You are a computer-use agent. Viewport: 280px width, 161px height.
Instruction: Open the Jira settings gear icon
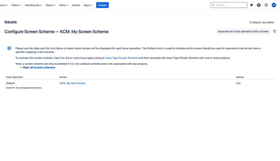(266, 5)
